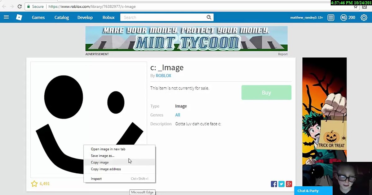Image resolution: width=372 pixels, height=195 pixels.
Task: Click the Mint Tycoon banner ad
Action: tap(186, 38)
